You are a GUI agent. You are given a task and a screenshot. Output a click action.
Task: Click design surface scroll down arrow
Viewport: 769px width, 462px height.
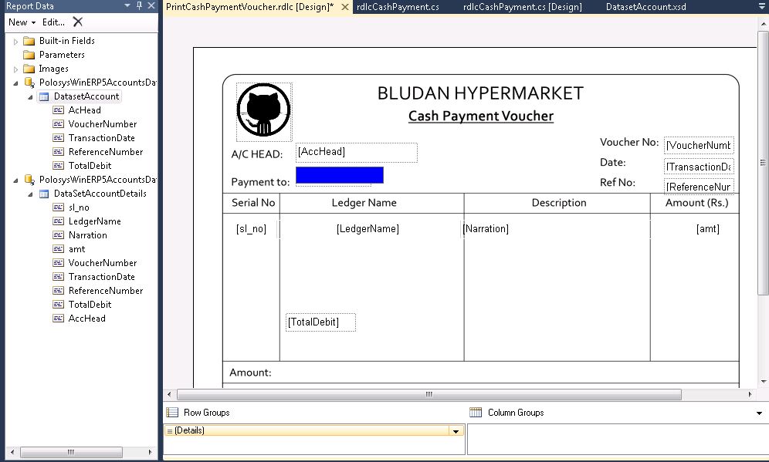[763, 381]
